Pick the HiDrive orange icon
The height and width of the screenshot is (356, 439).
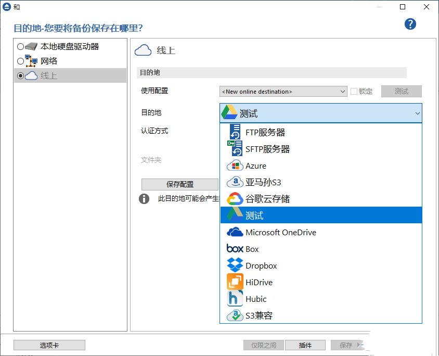[x=235, y=282]
